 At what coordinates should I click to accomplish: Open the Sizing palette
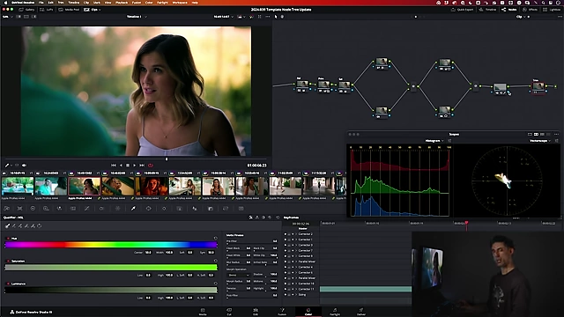[x=226, y=209]
